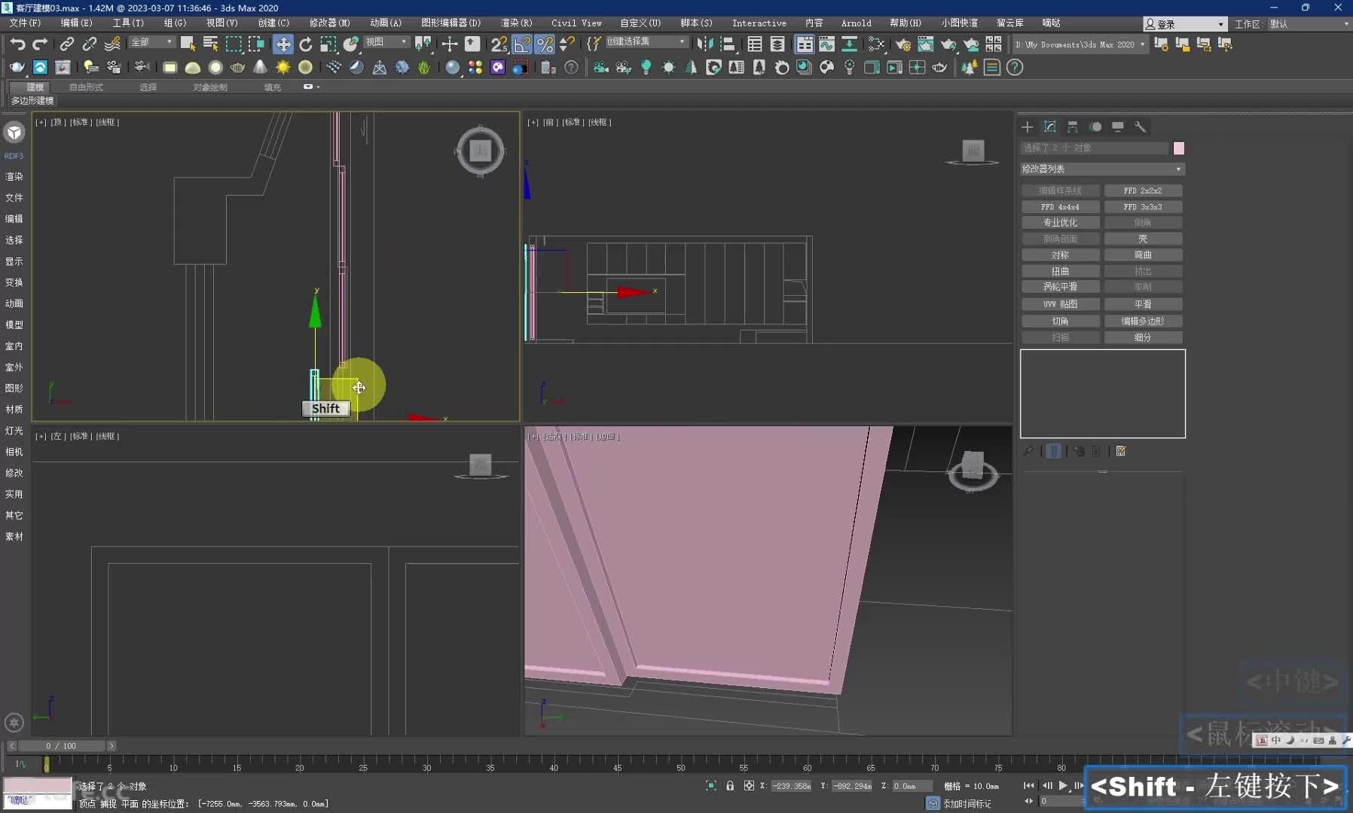Open the Create tab plus icon
Viewport: 1353px width, 813px height.
[1028, 126]
